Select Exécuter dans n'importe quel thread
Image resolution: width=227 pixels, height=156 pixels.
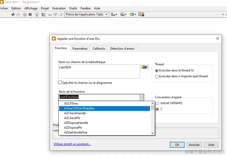(x=157, y=76)
